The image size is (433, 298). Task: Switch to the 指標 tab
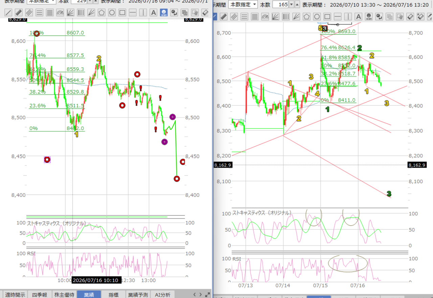114,295
